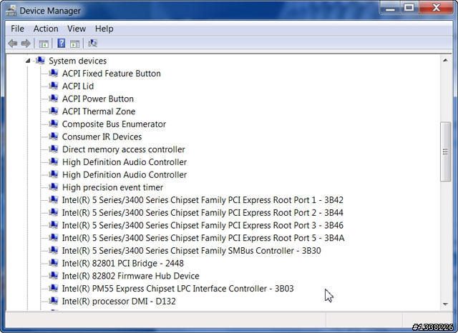Open the blue Help question-mark icon
Image resolution: width=458 pixels, height=333 pixels.
coord(62,44)
